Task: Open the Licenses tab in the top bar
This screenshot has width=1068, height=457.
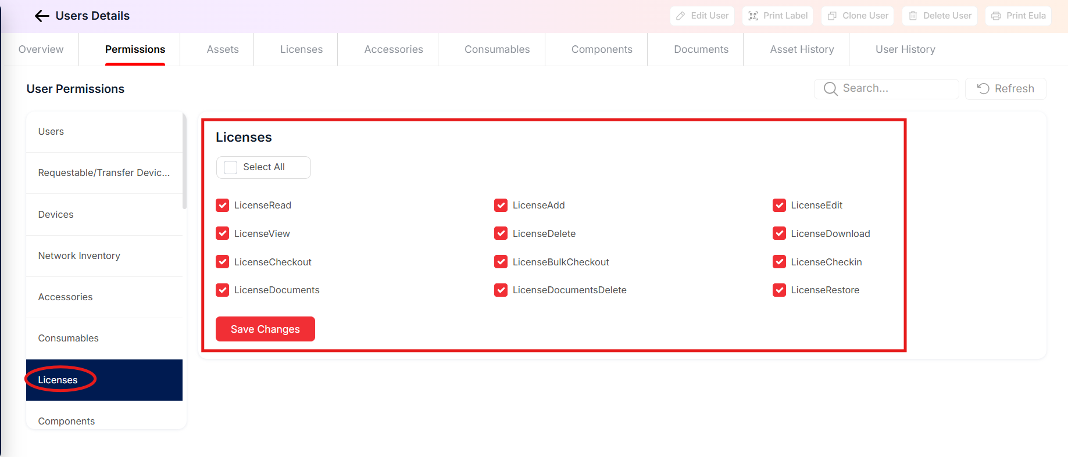Action: pyautogui.click(x=301, y=49)
